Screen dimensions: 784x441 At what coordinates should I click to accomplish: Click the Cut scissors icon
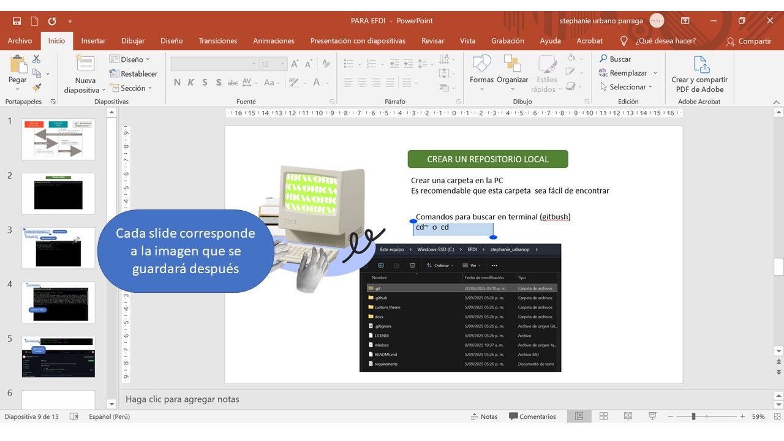click(x=37, y=59)
